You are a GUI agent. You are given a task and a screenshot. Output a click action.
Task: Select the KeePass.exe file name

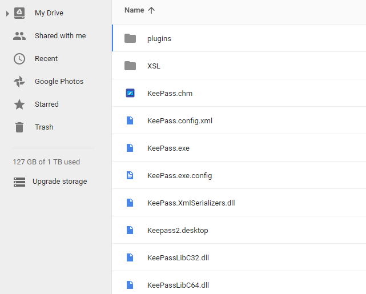(168, 148)
